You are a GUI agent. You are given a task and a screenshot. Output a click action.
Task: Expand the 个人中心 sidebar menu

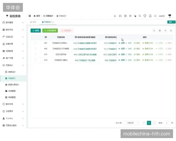[x=13, y=118]
